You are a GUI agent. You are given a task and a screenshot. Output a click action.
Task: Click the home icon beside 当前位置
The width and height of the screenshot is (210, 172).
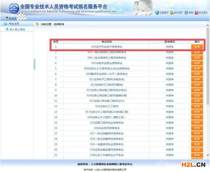point(37,24)
